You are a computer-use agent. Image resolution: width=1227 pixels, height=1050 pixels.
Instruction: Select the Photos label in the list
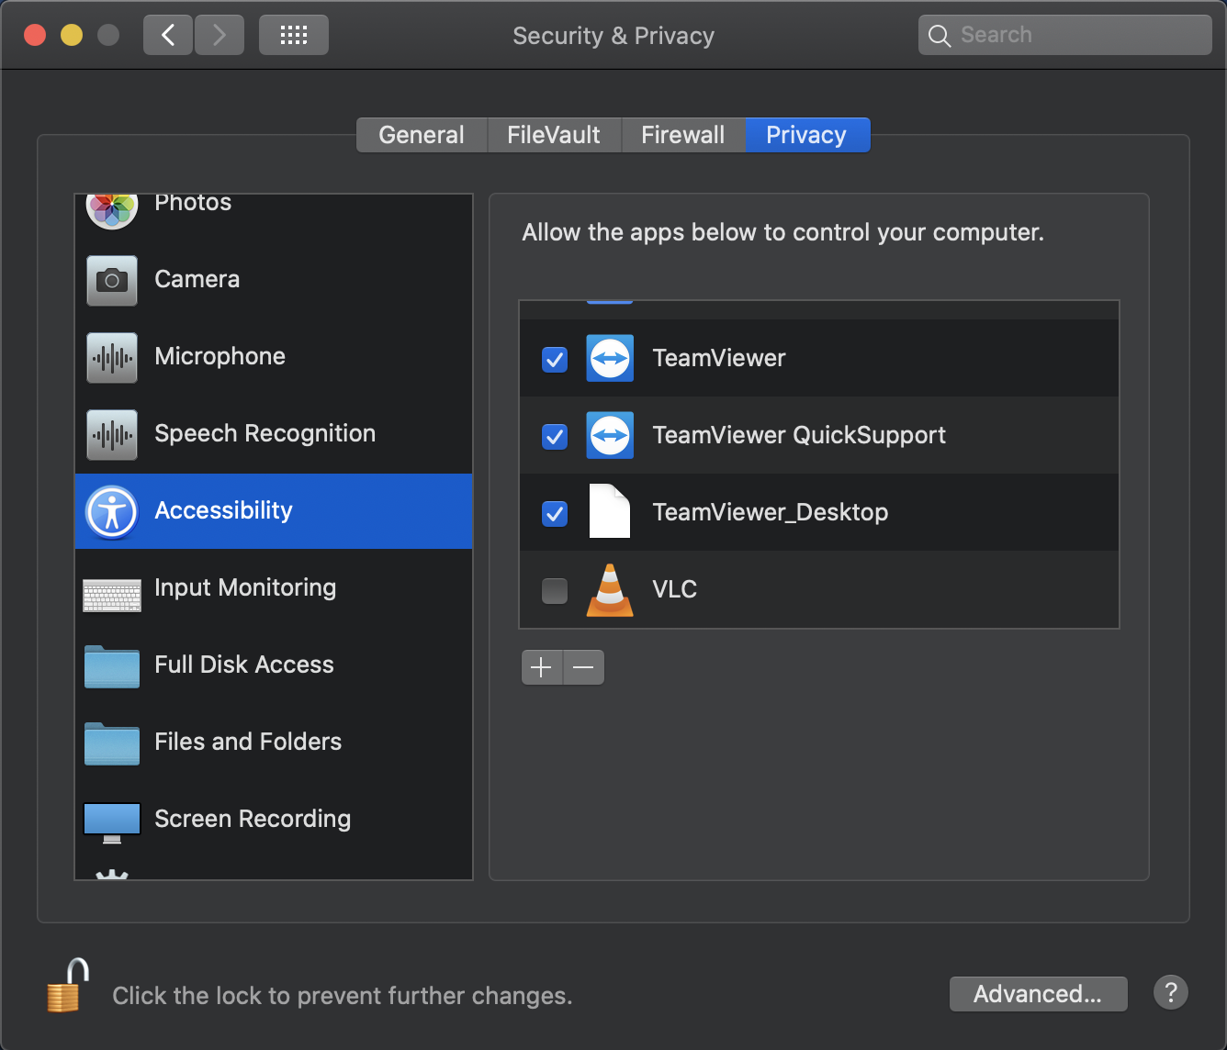click(193, 203)
